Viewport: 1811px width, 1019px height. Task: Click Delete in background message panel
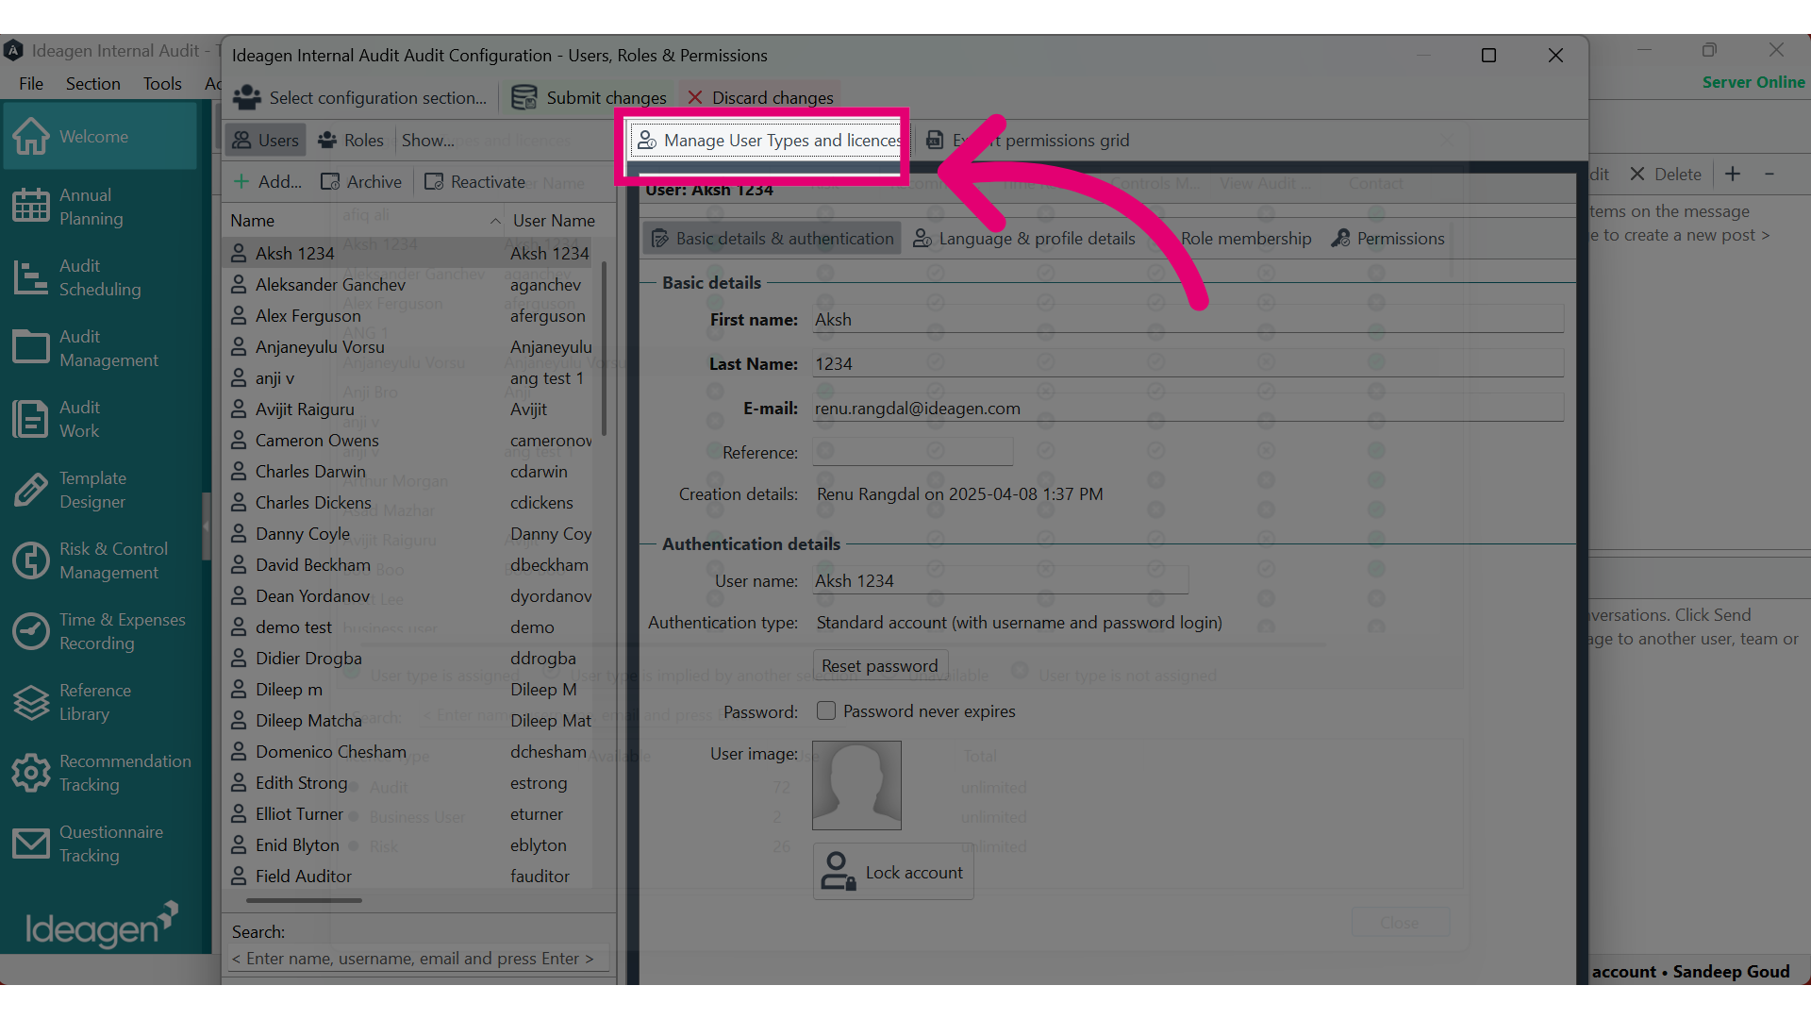[x=1666, y=175]
